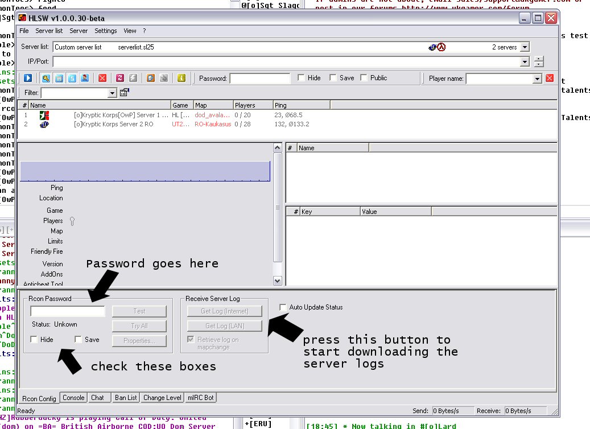Click the server info panel scrollbar down arrow

pos(278,280)
